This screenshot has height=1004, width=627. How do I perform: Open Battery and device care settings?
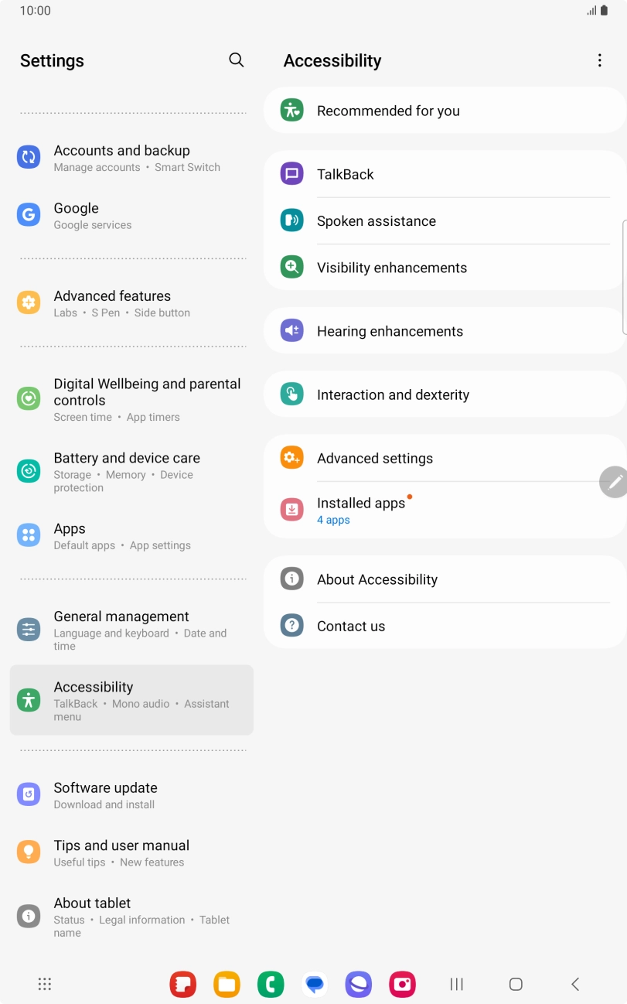pyautogui.click(x=131, y=471)
